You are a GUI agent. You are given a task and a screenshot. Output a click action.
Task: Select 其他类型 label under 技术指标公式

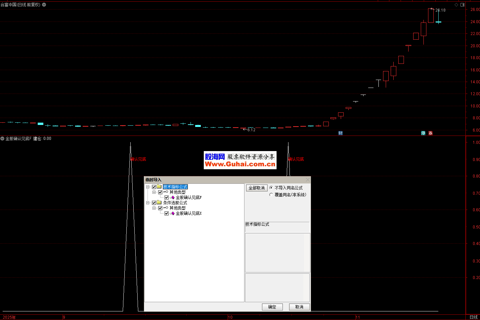click(x=178, y=192)
